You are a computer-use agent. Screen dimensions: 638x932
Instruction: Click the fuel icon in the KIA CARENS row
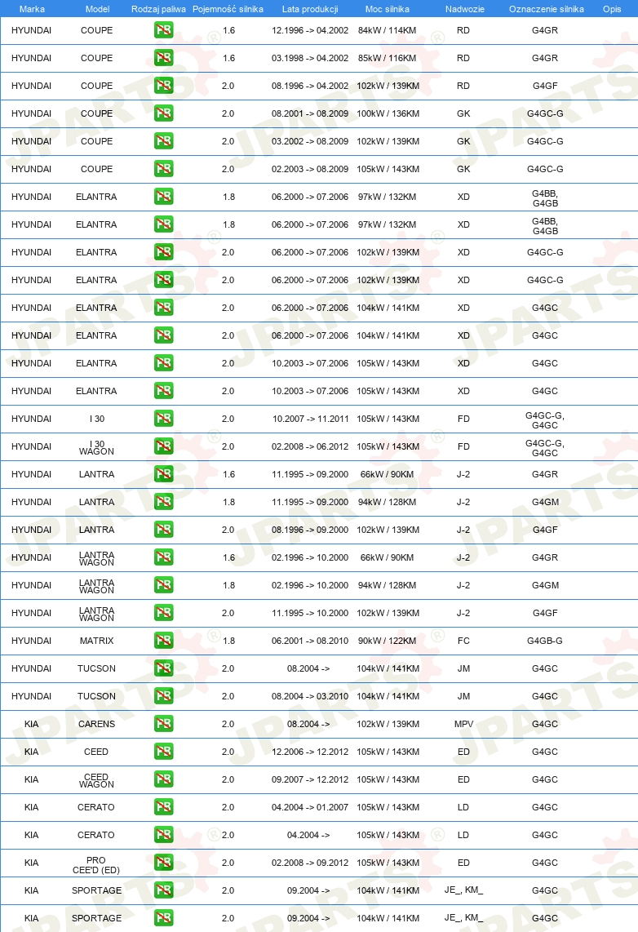(x=163, y=723)
